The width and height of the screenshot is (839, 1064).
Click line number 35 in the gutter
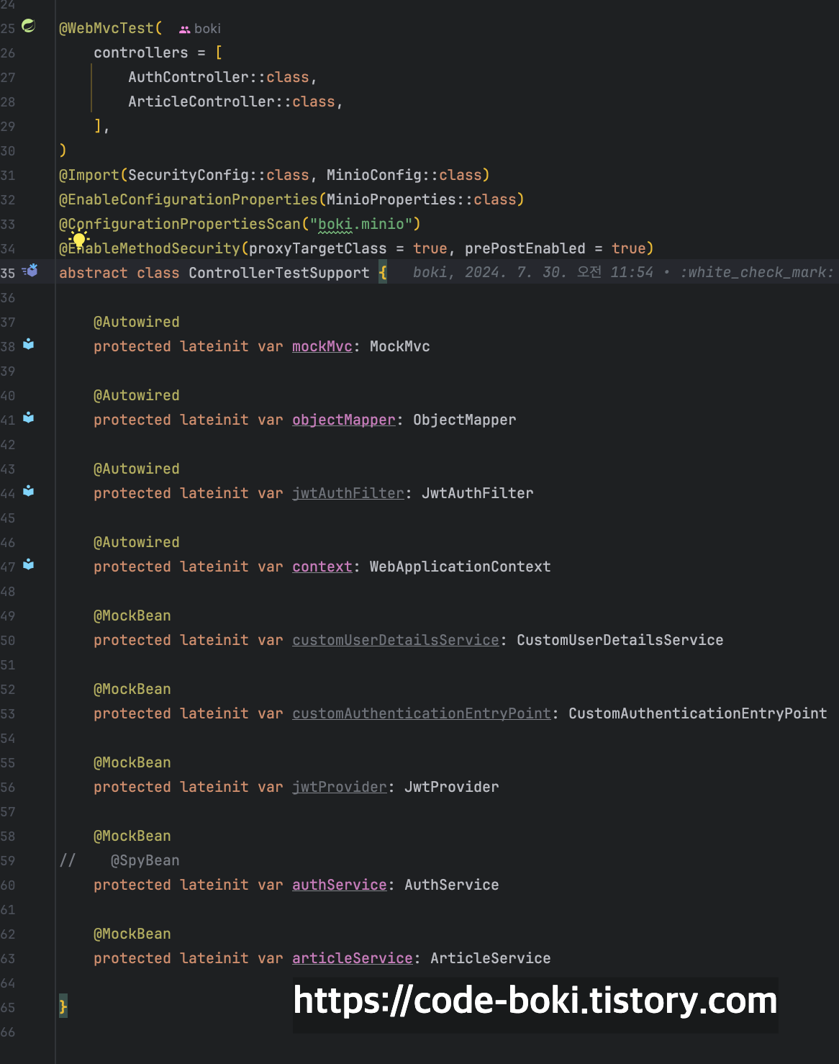coord(8,273)
